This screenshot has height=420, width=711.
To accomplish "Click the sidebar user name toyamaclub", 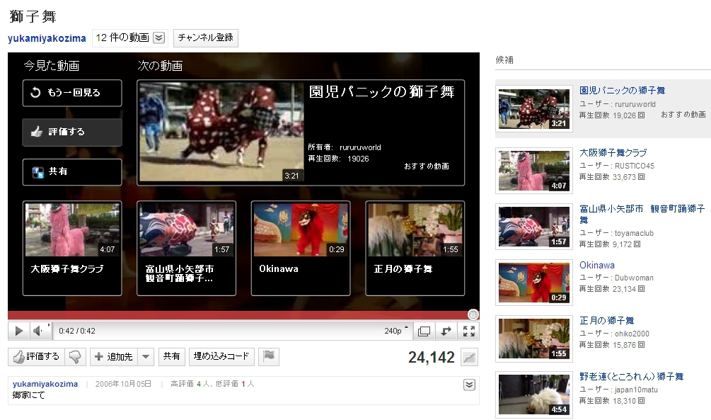I will 634,233.
